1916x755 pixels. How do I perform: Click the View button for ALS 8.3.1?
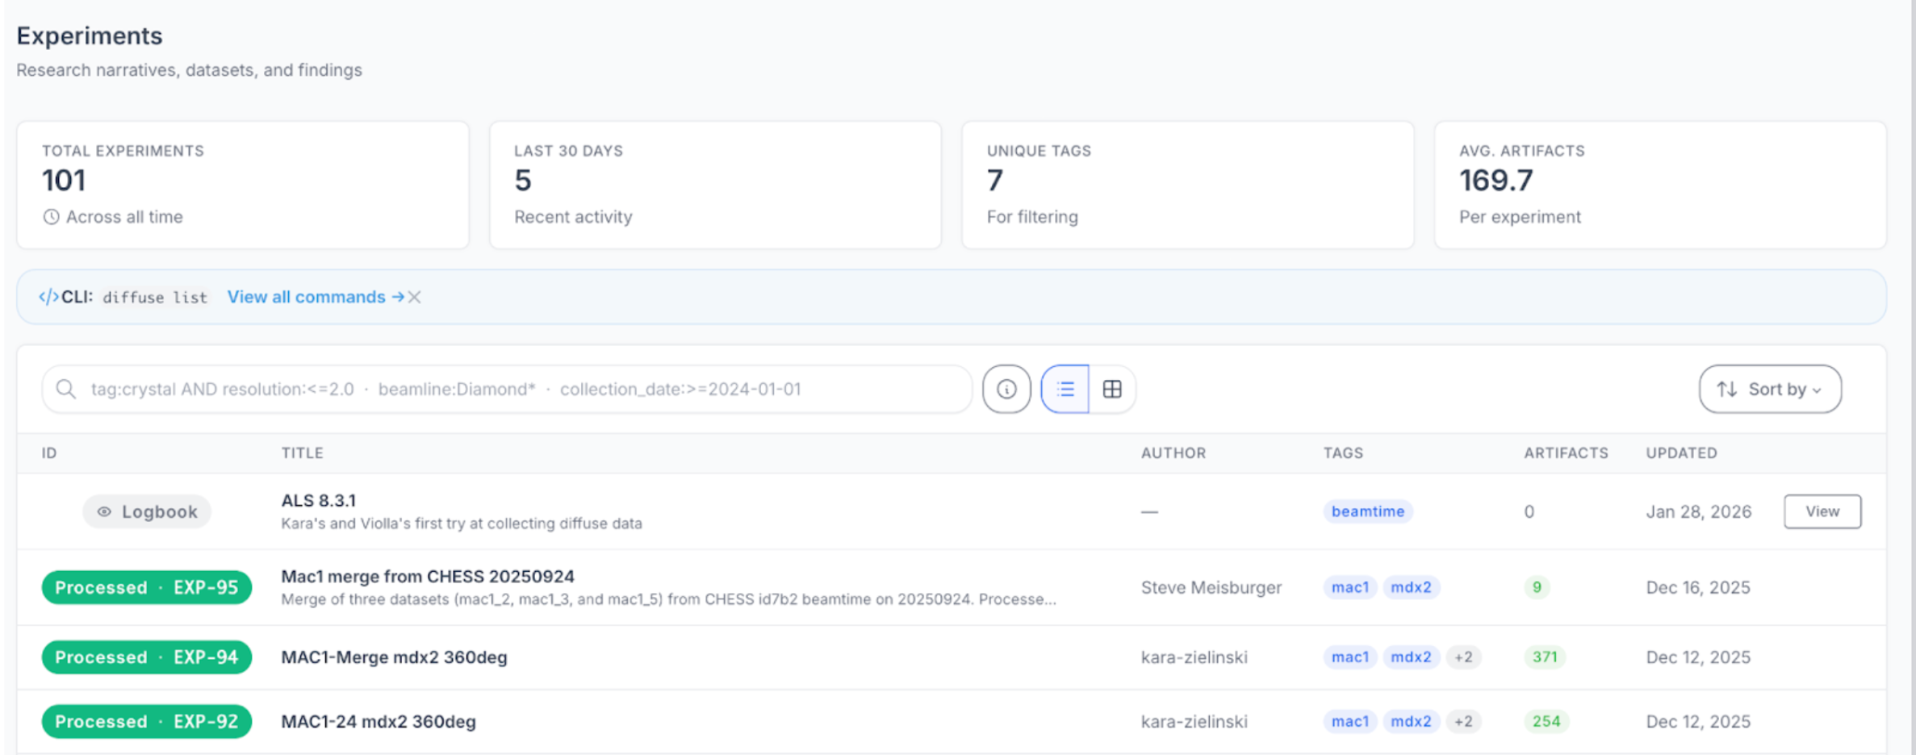[1822, 511]
